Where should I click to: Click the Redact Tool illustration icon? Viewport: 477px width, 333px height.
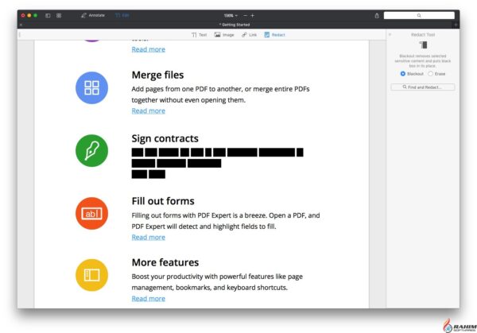click(423, 45)
